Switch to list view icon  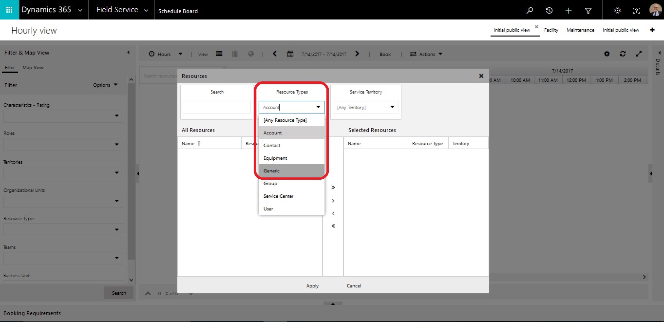point(219,54)
